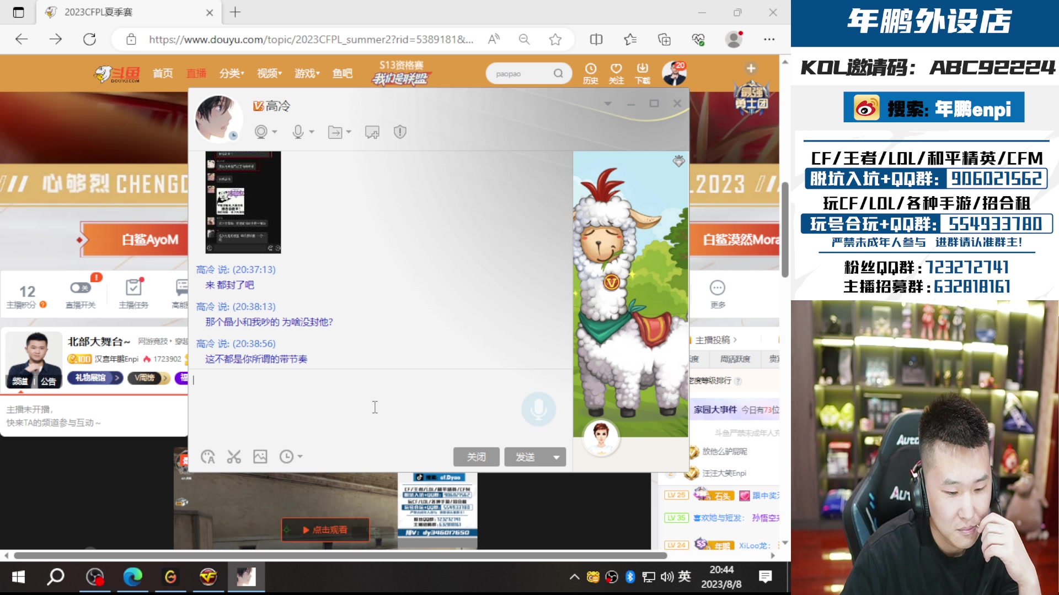1059x595 pixels.
Task: Click the Douyu search magnifier icon
Action: coord(558,73)
